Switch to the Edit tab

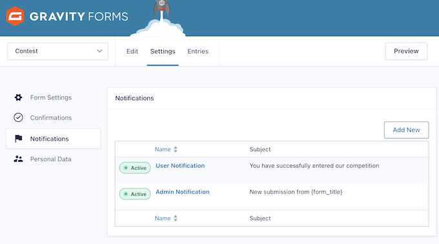[132, 51]
